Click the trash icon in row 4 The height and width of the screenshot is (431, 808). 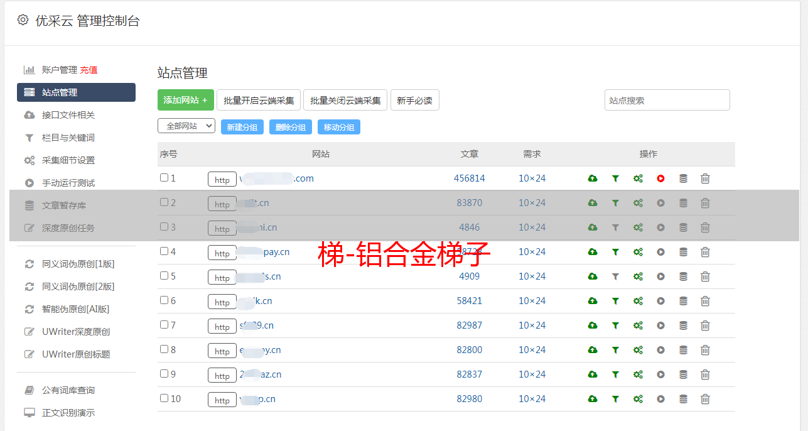click(x=705, y=252)
